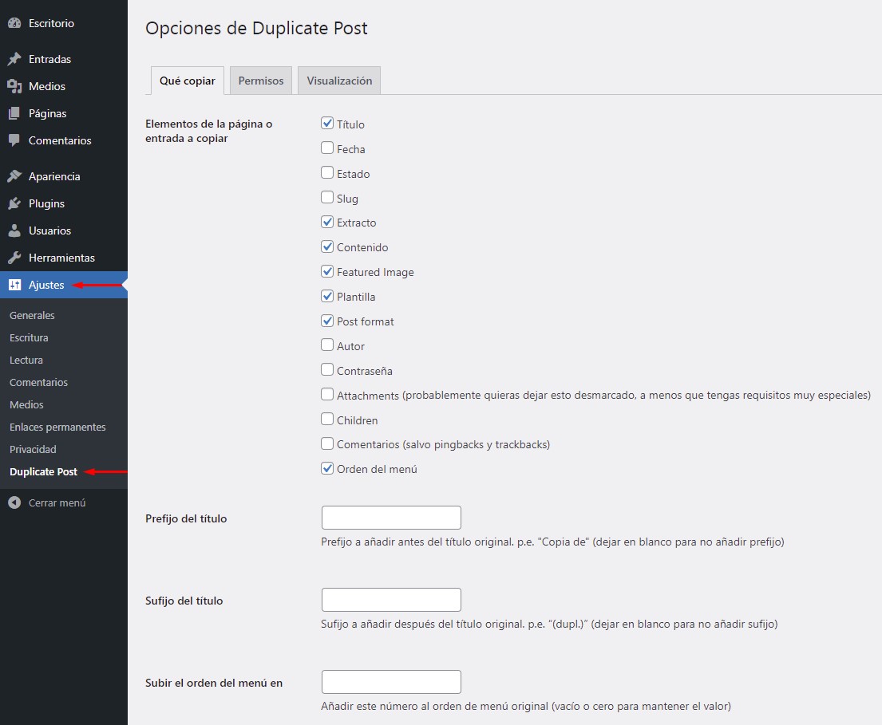Click the Medios media icon
Image resolution: width=882 pixels, height=725 pixels.
(14, 86)
